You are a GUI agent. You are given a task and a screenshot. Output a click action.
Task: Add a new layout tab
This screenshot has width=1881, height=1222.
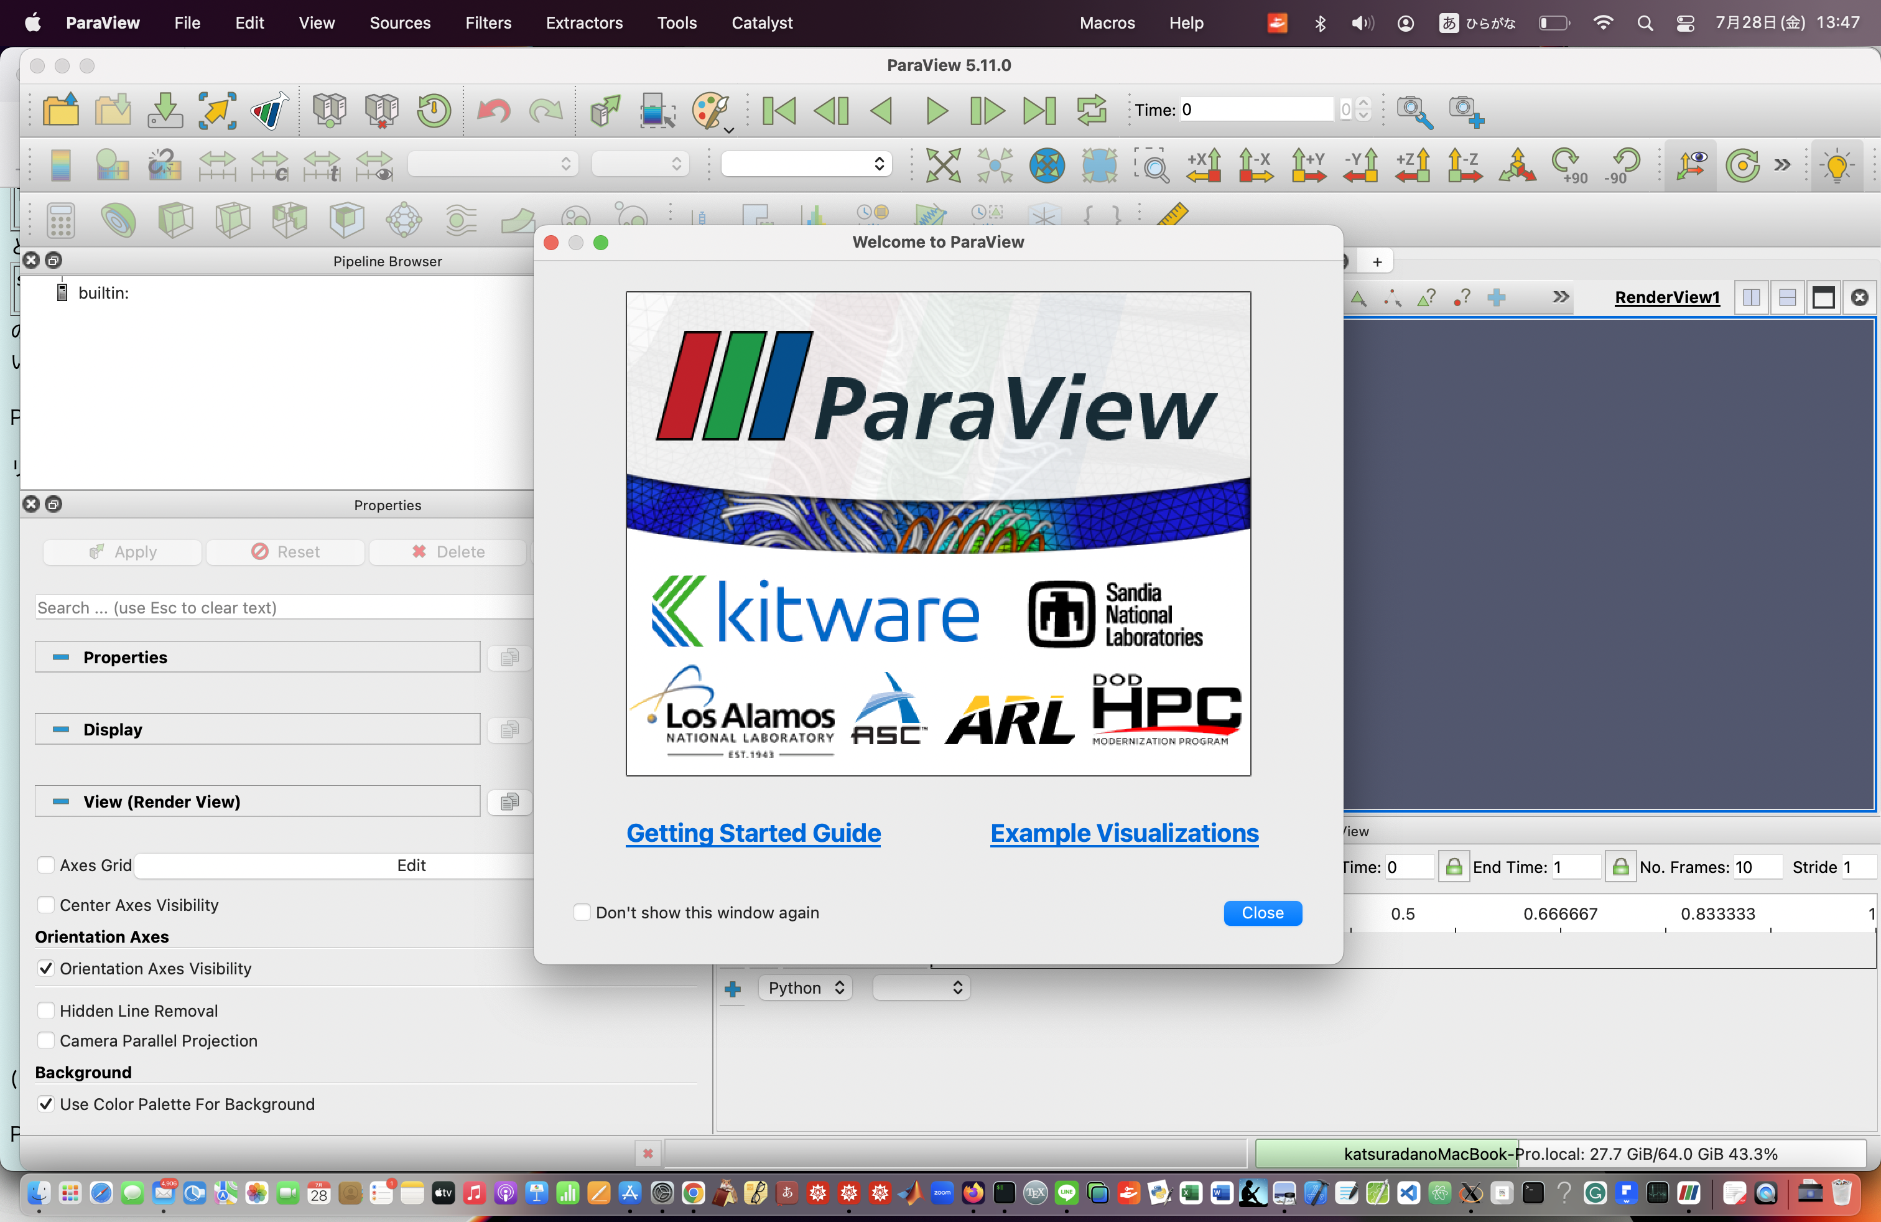pyautogui.click(x=1377, y=261)
